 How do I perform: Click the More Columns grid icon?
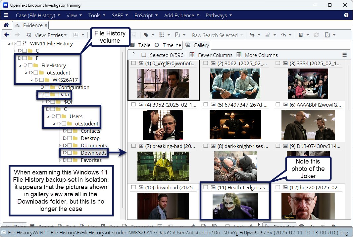[239, 55]
